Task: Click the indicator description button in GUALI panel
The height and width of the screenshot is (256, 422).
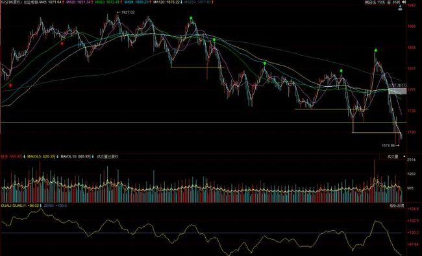Action: (397, 205)
